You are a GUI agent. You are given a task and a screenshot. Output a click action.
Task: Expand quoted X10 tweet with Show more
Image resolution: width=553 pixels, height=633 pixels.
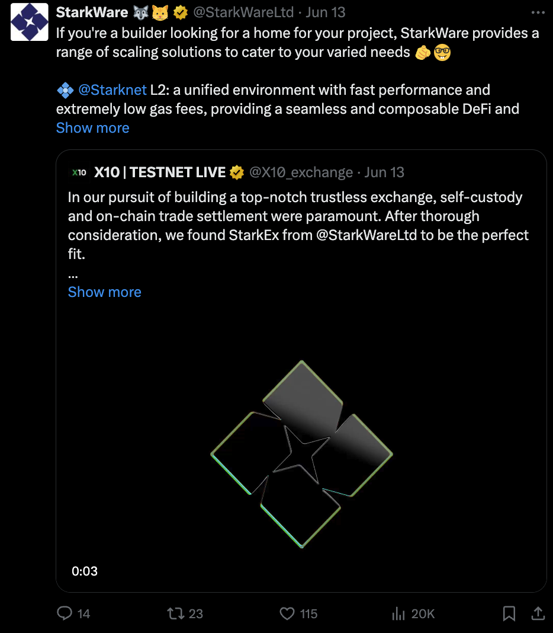coord(104,292)
